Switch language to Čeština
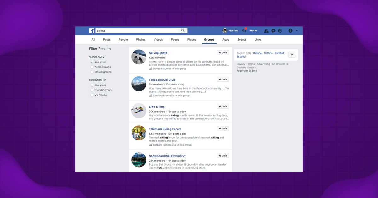This screenshot has height=198, width=378. (x=268, y=53)
